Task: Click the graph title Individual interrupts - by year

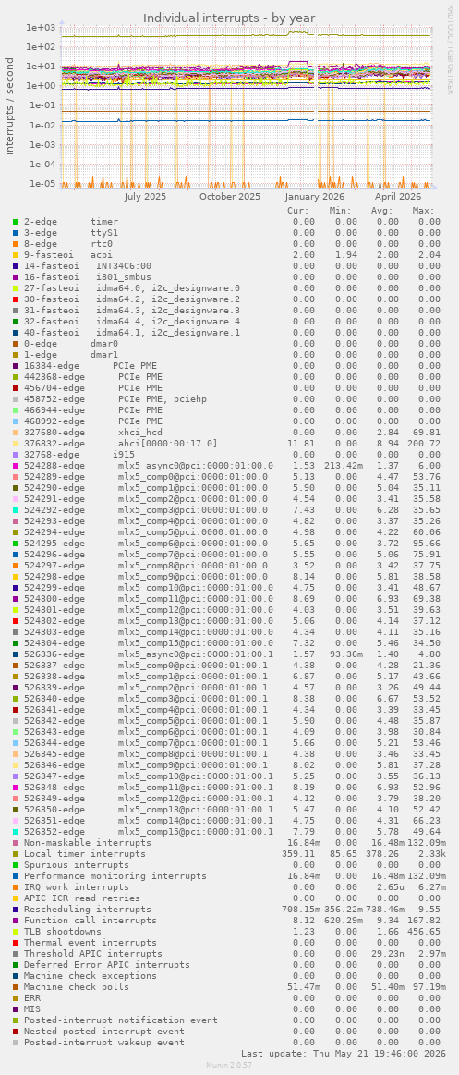Action: tap(229, 18)
